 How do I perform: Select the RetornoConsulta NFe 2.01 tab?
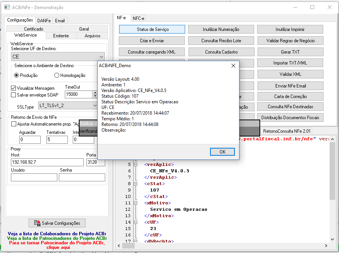tap(287, 131)
